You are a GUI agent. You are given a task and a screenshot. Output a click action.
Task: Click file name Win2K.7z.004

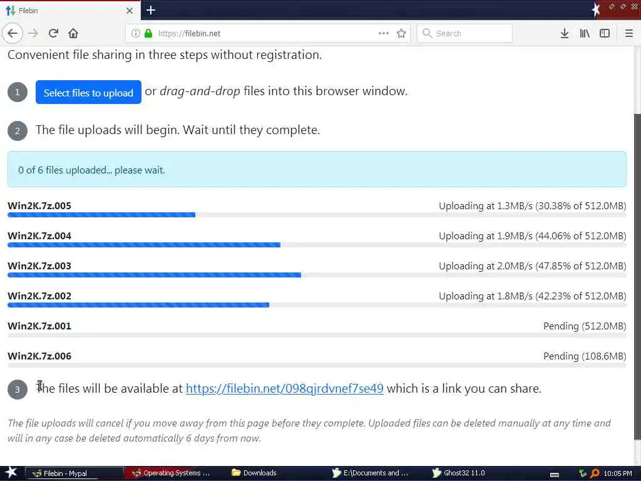[39, 235]
